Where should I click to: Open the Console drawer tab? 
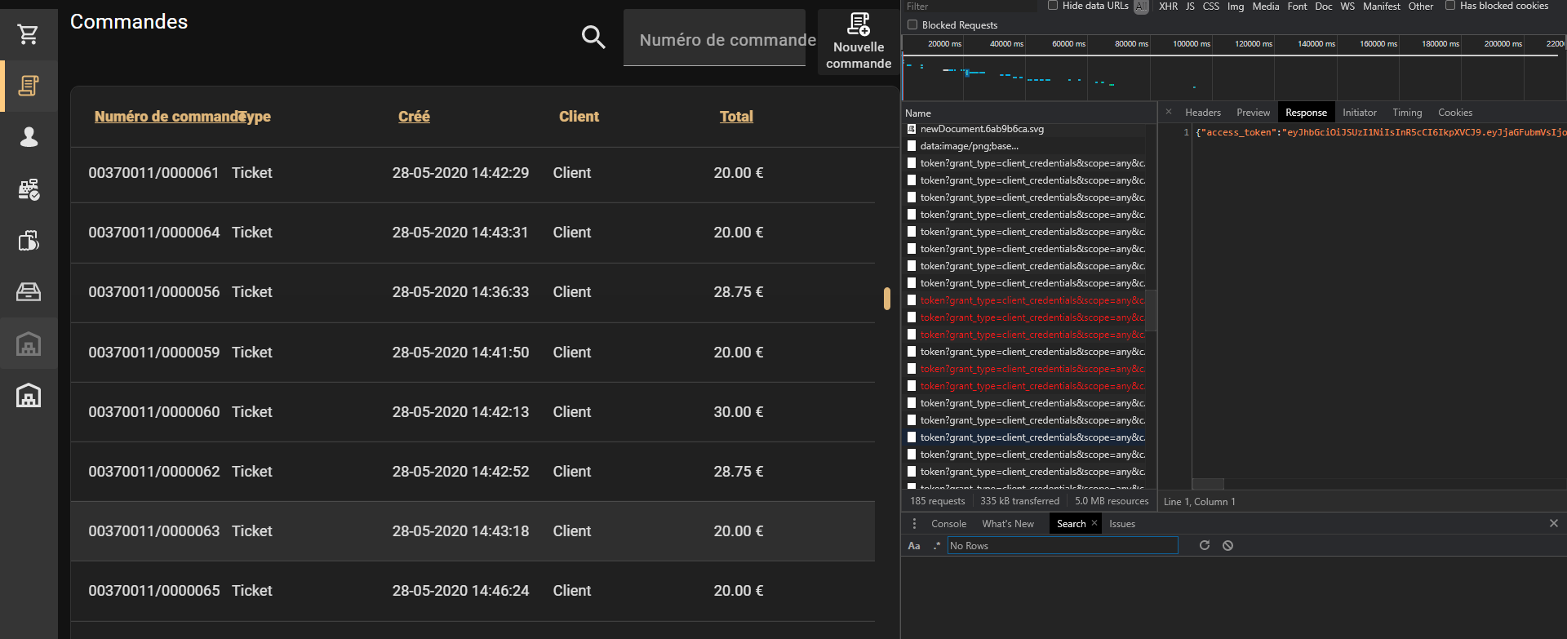(x=948, y=524)
